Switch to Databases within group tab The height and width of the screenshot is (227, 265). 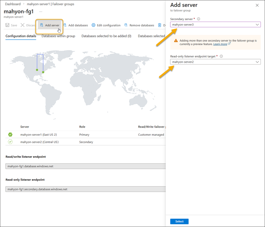coord(58,36)
